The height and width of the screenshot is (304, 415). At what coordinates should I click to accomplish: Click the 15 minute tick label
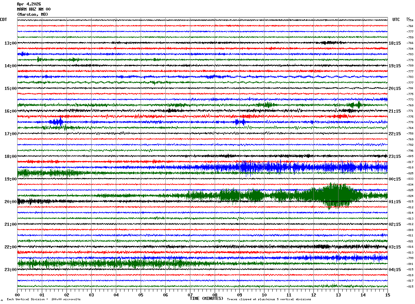(388, 295)
